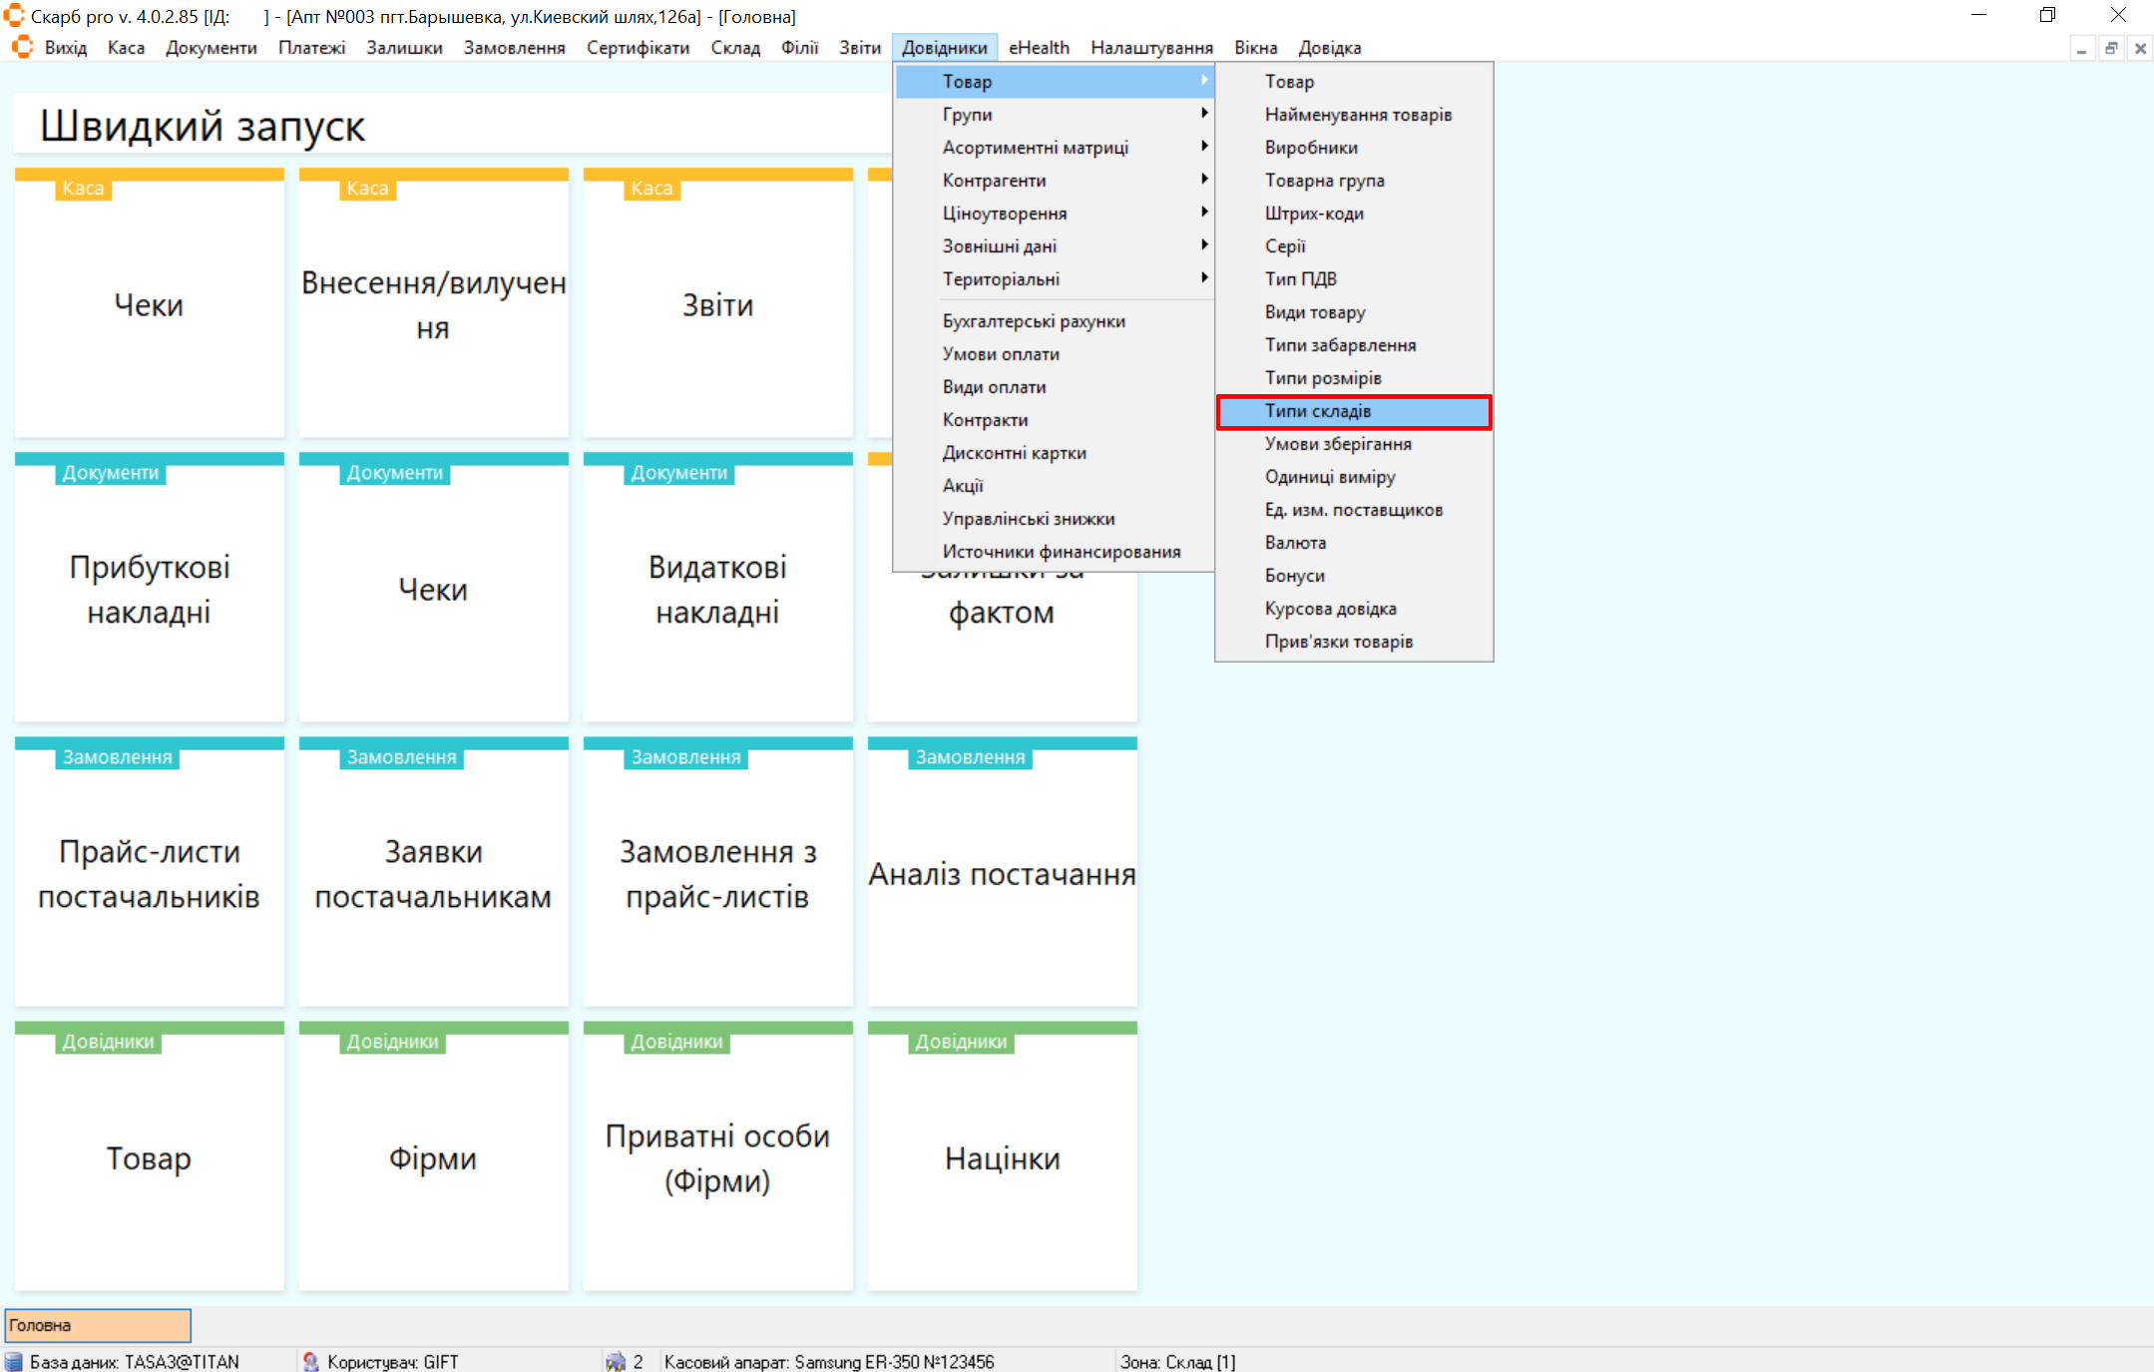Viewport: 2154px width, 1372px height.
Task: Open the Налаштування menu
Action: point(1151,47)
